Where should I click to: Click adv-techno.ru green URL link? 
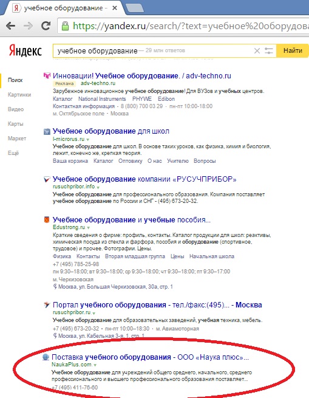[98, 83]
